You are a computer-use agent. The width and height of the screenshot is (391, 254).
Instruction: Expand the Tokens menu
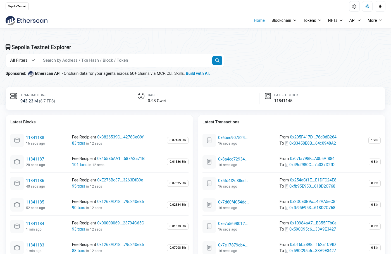(312, 20)
